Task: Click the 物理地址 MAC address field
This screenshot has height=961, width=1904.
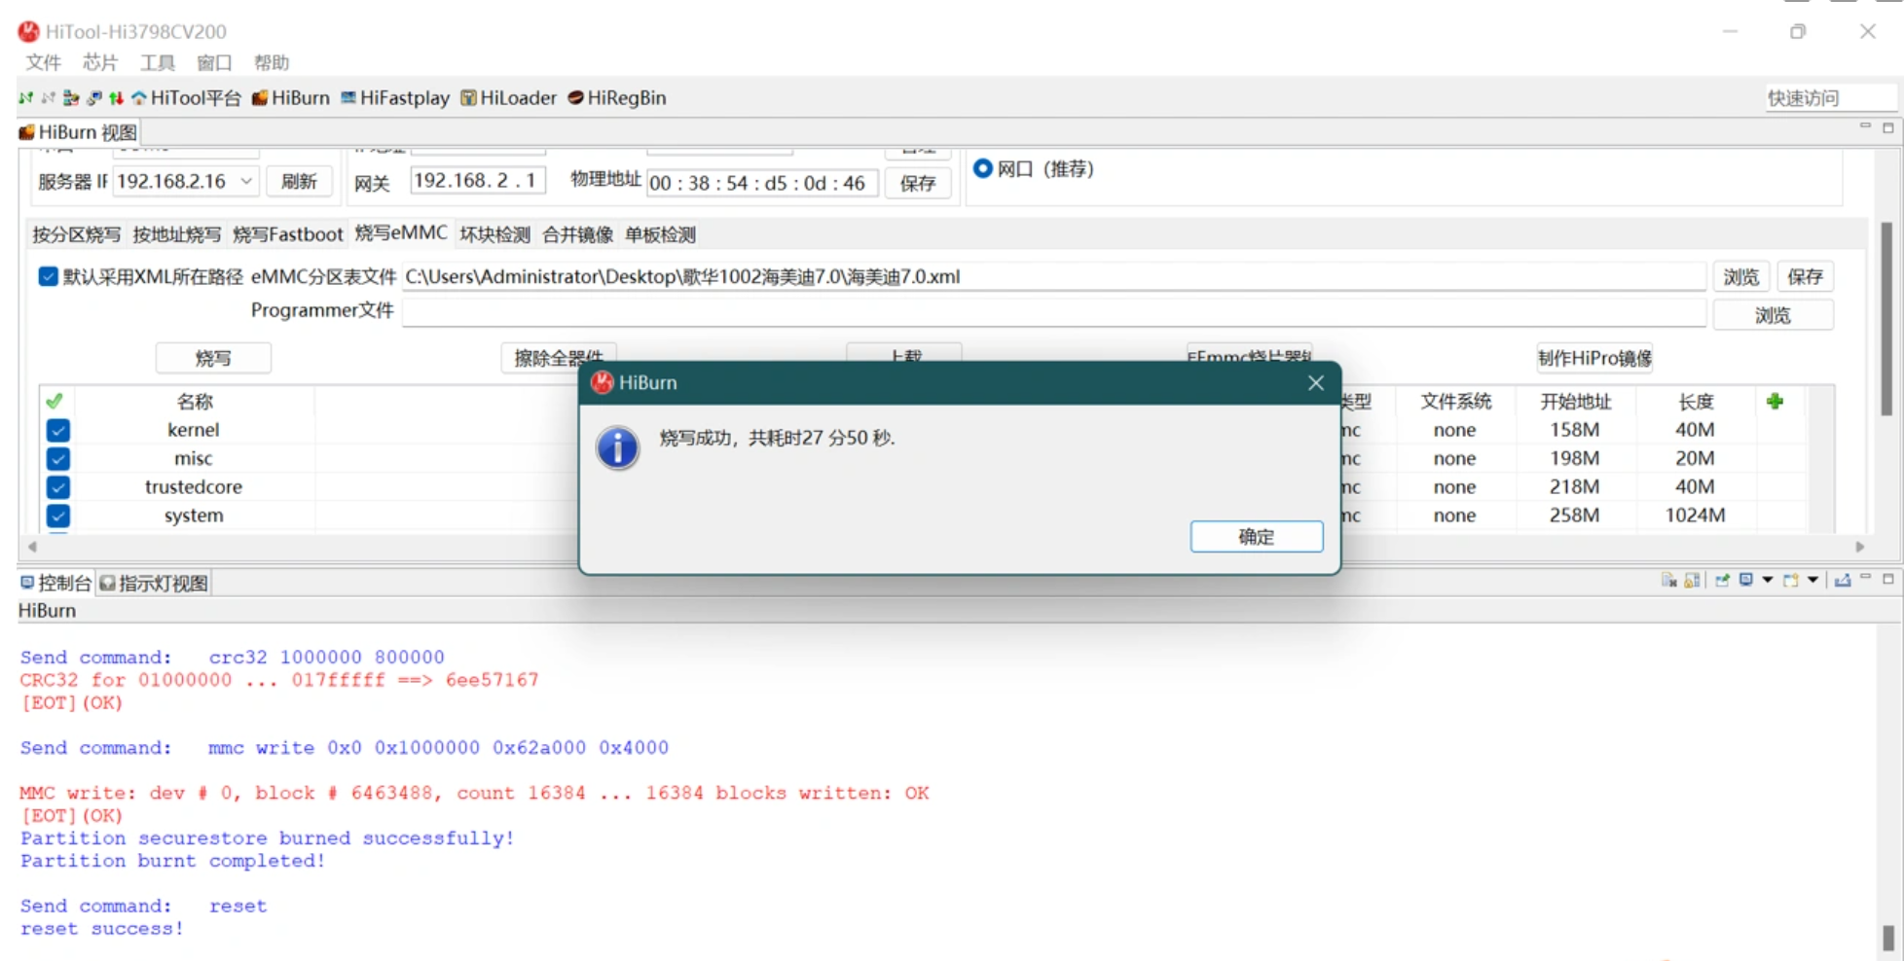Action: (x=763, y=183)
